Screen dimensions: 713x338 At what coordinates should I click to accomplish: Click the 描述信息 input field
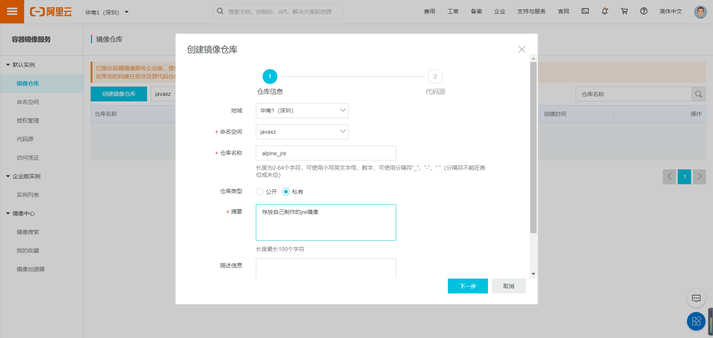click(x=326, y=268)
